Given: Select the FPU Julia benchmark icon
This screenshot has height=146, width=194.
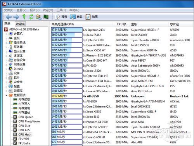Looking at the screenshot, I should click(x=15, y=143).
